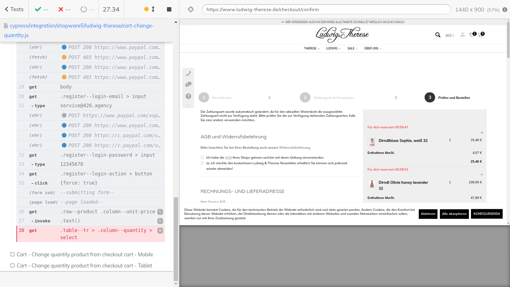Go back to Tests list
Screen dimensions: 510x287
point(14,9)
